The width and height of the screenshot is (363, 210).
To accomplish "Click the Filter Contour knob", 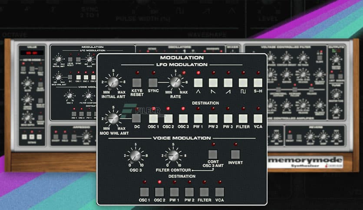I will click(173, 155).
